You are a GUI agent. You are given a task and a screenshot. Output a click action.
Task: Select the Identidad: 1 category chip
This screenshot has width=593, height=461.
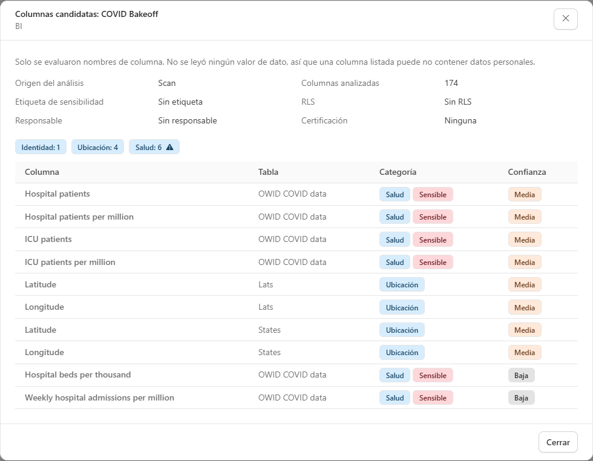click(41, 147)
